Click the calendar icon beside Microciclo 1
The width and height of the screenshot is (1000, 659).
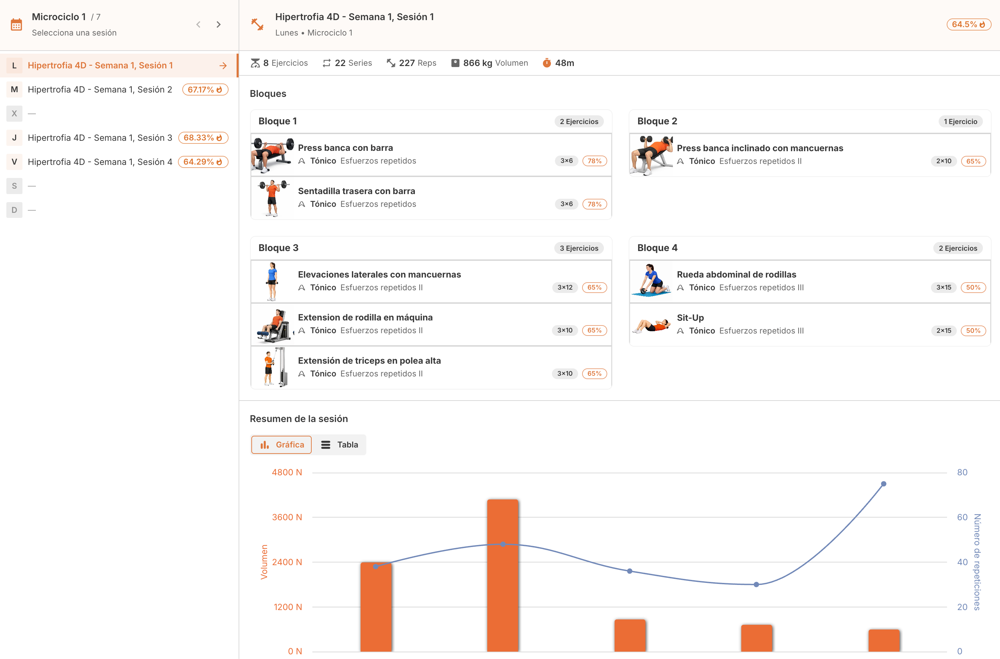click(16, 25)
